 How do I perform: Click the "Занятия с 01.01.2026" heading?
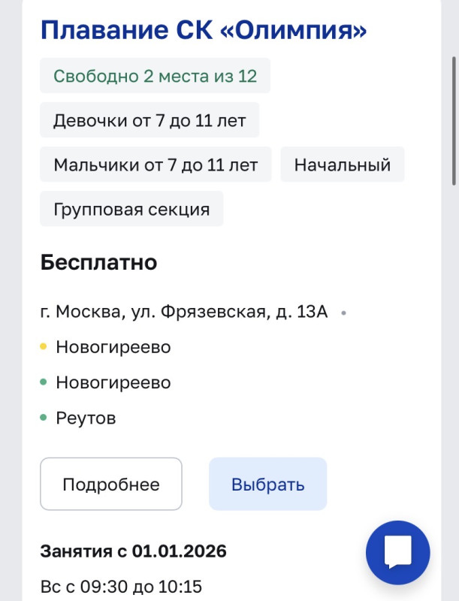133,551
